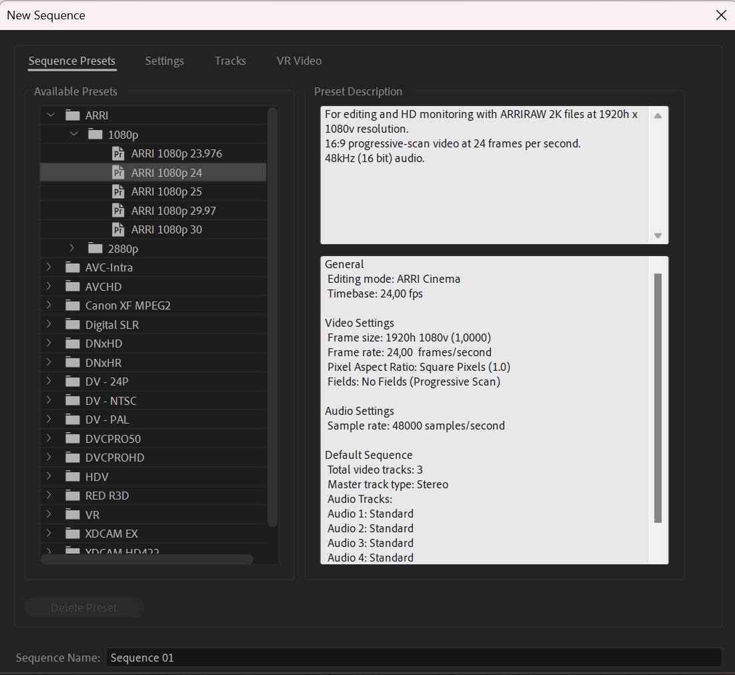Click the preset details vertical scrollbar
Viewport: 735px width, 675px height.
coord(658,398)
